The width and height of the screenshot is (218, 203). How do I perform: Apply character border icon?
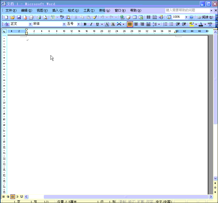click(x=107, y=24)
